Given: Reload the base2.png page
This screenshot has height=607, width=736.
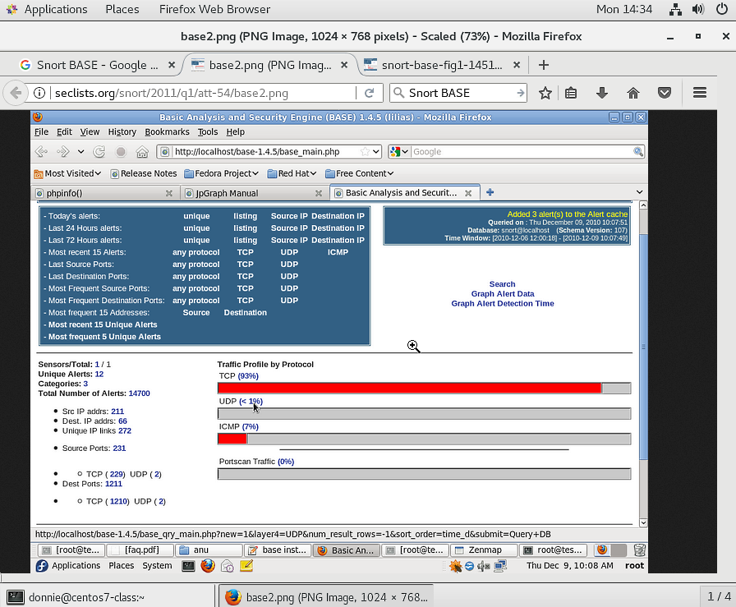Looking at the screenshot, I should coord(370,93).
